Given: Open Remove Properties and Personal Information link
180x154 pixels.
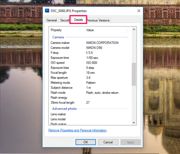Looking at the screenshot, I should pos(77,130).
